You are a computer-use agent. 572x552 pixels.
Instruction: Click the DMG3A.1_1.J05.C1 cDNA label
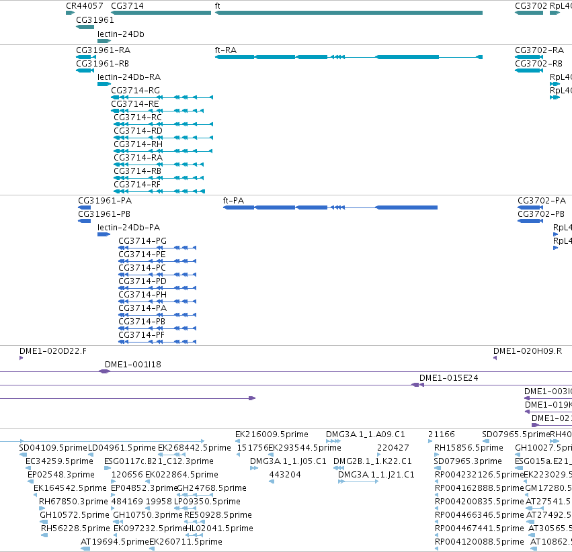point(288,461)
